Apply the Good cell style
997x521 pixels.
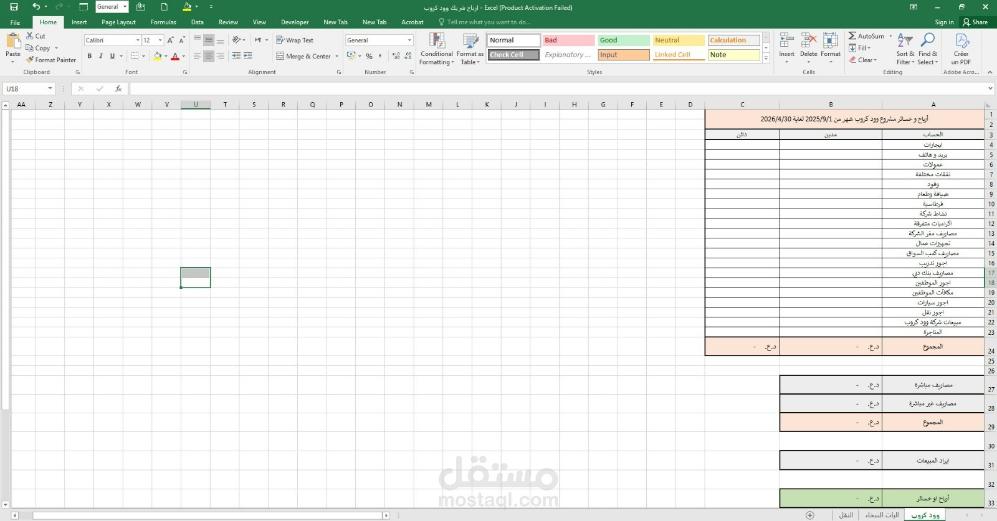(624, 40)
